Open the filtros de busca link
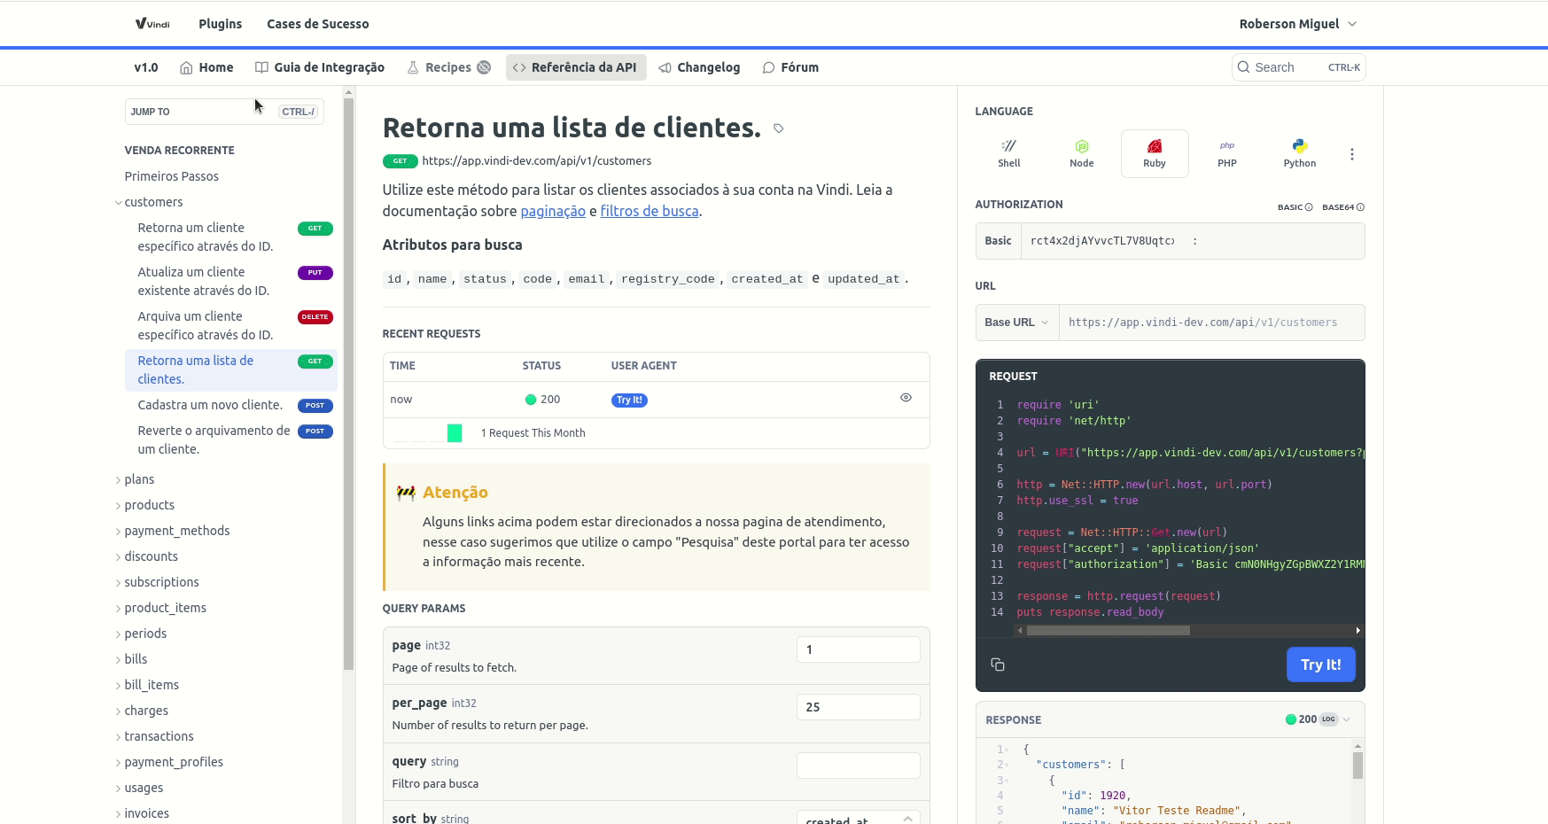Screen dimensions: 1548x824 (x=650, y=211)
